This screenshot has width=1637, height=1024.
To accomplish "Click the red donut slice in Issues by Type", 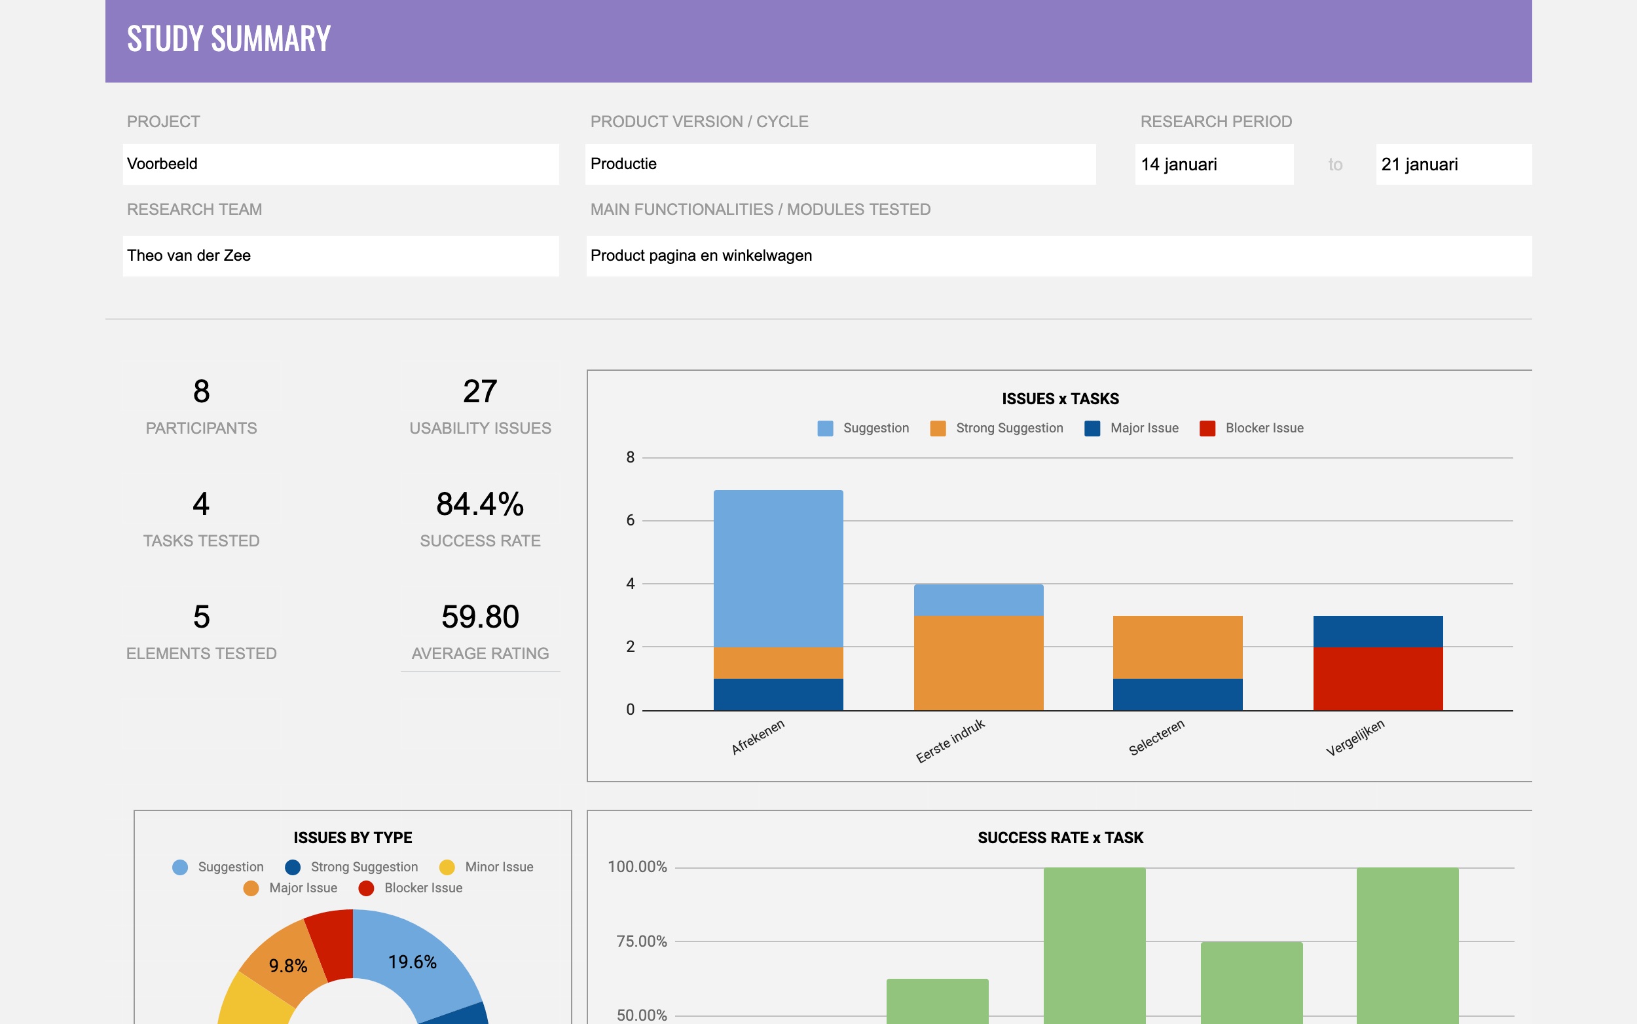I will pyautogui.click(x=333, y=943).
